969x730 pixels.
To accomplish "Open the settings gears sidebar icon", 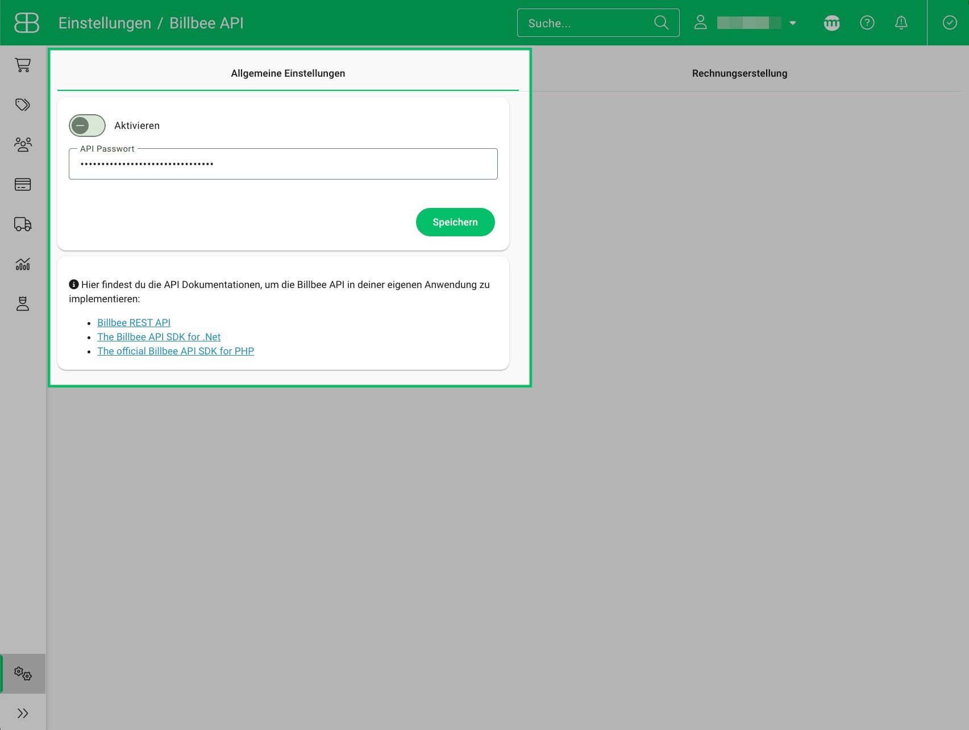I will (23, 674).
